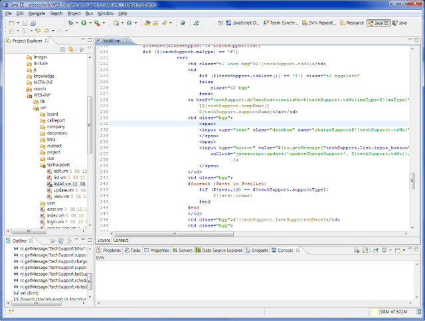Open the Navigate menu
The width and height of the screenshot is (425, 321).
(x=37, y=13)
